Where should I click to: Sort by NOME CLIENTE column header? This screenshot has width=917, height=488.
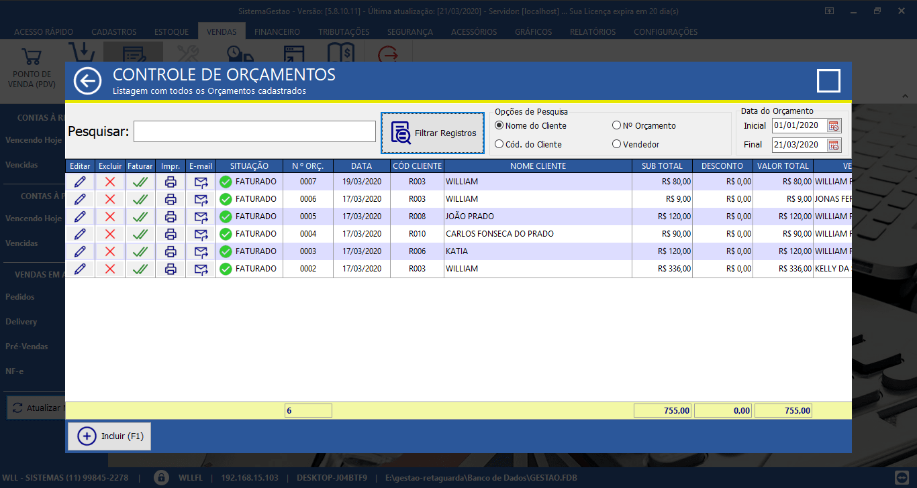click(x=538, y=166)
